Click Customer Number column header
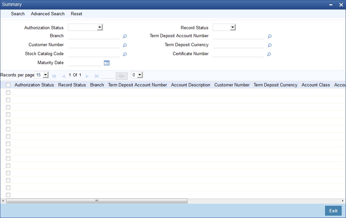This screenshot has height=218, width=346. click(x=232, y=85)
